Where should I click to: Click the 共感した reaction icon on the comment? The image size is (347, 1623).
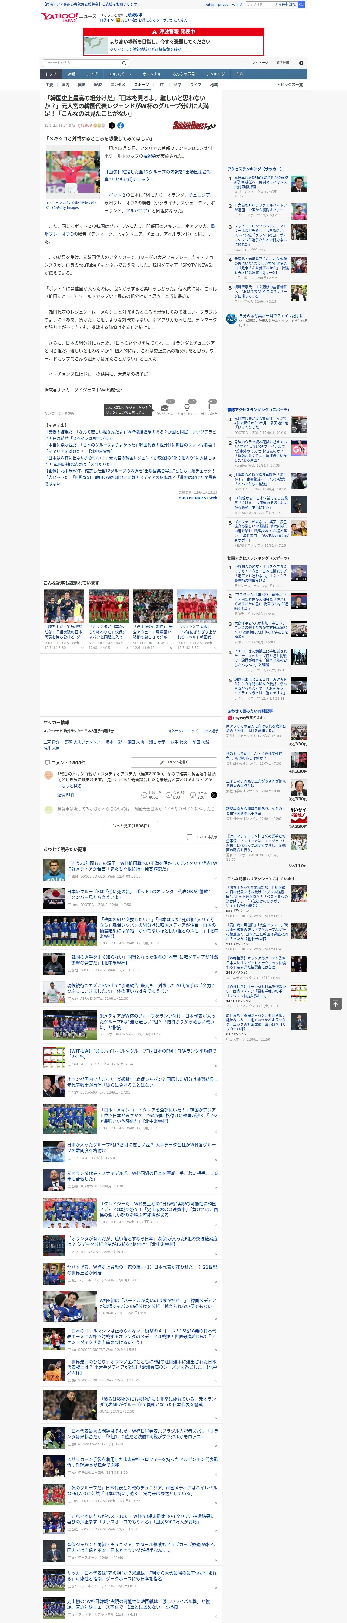pos(144,795)
